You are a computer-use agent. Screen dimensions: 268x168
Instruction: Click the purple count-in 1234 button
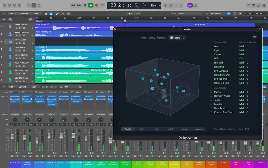coord(190,5)
